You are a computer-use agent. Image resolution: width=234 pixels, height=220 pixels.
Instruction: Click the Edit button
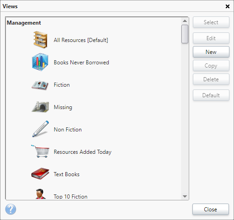[211, 38]
